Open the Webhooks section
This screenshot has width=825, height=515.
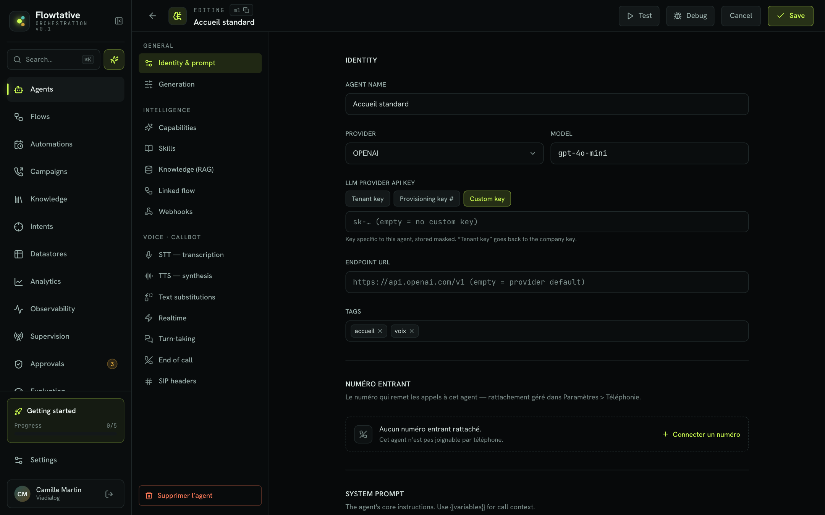point(200,212)
